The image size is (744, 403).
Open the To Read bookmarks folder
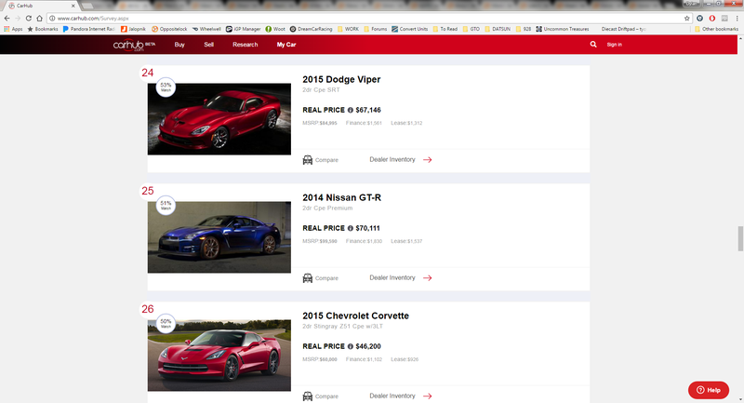pyautogui.click(x=445, y=29)
